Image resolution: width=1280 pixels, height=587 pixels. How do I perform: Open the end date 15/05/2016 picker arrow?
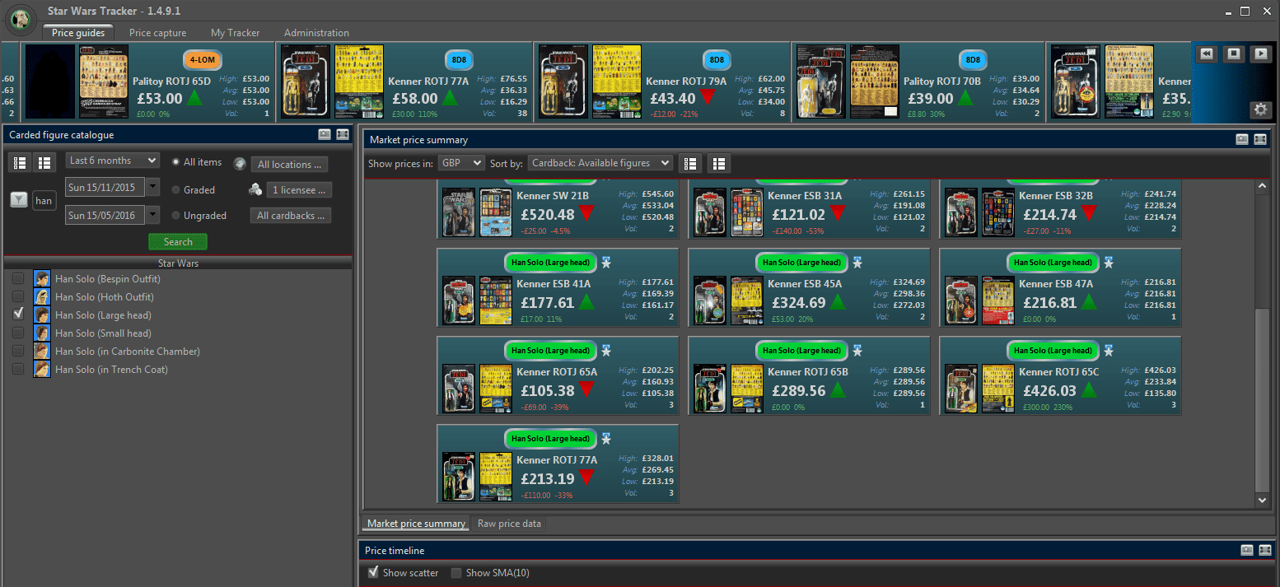[152, 215]
